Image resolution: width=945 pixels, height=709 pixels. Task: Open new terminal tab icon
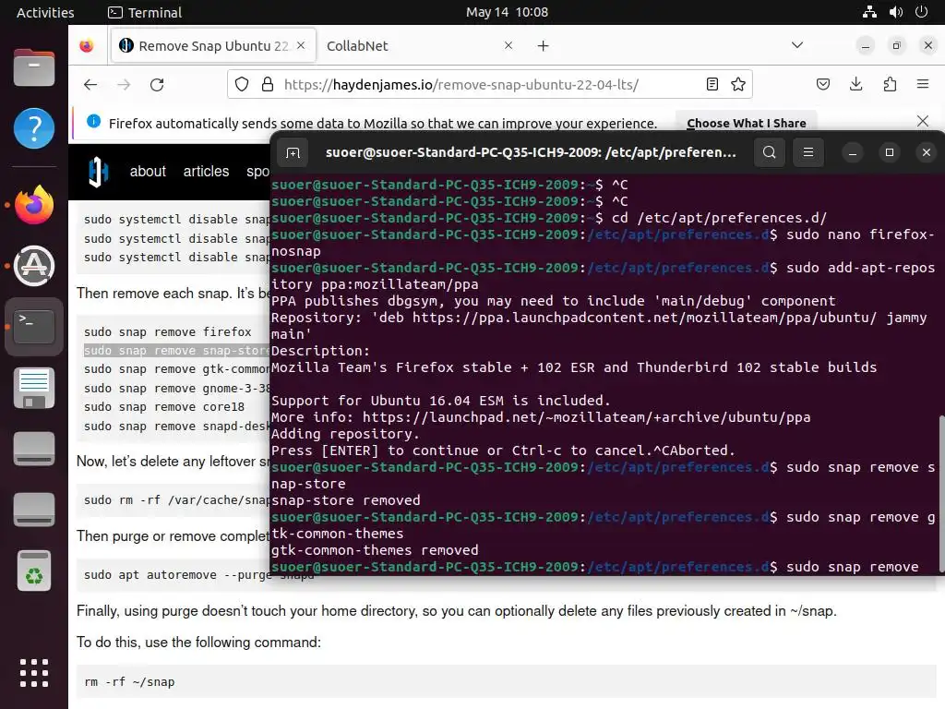click(x=293, y=152)
